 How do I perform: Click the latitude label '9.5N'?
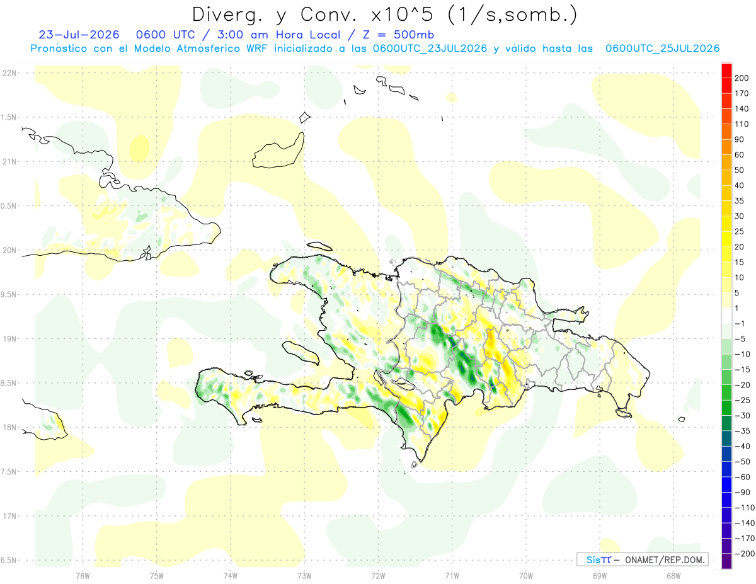[9, 295]
